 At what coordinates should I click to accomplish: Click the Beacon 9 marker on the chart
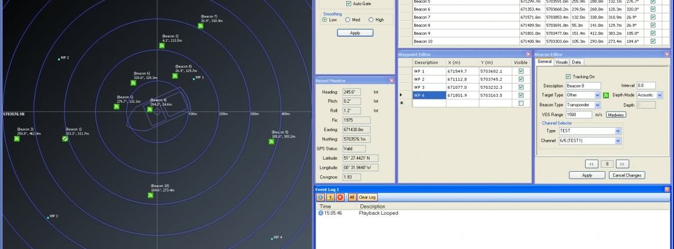(272, 141)
